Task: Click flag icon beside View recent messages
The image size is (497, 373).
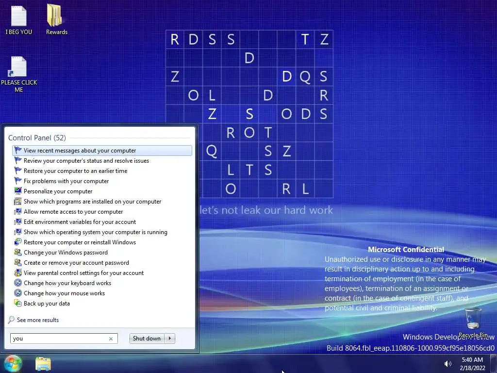Action: click(x=18, y=151)
